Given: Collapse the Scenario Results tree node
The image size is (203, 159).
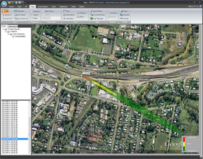Looking at the screenshot, I should pos(3,29).
